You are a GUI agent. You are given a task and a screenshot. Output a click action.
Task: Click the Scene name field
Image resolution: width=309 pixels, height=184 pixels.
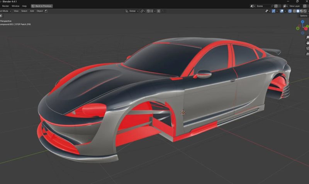point(263,6)
